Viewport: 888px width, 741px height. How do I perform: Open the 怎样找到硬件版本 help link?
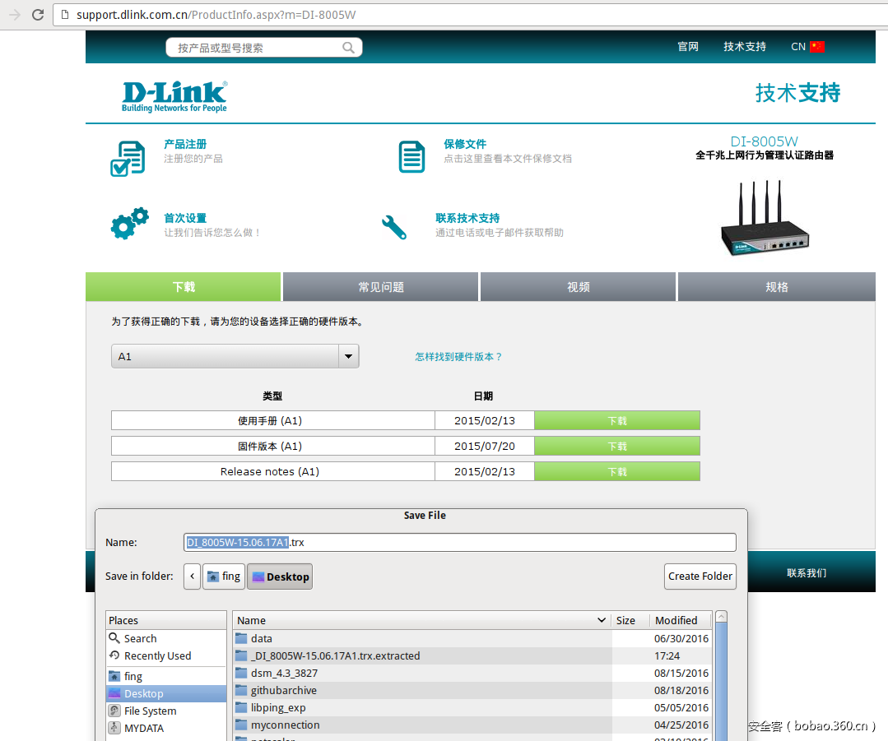point(458,356)
